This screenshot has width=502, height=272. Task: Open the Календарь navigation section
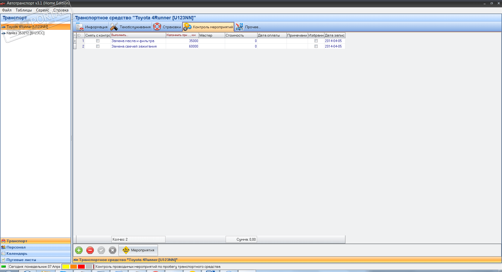click(x=36, y=253)
